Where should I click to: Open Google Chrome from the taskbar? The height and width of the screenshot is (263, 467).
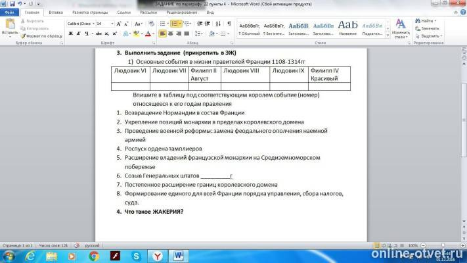point(94,256)
